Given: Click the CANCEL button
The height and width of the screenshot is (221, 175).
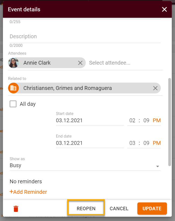Looking at the screenshot, I should click(119, 209).
